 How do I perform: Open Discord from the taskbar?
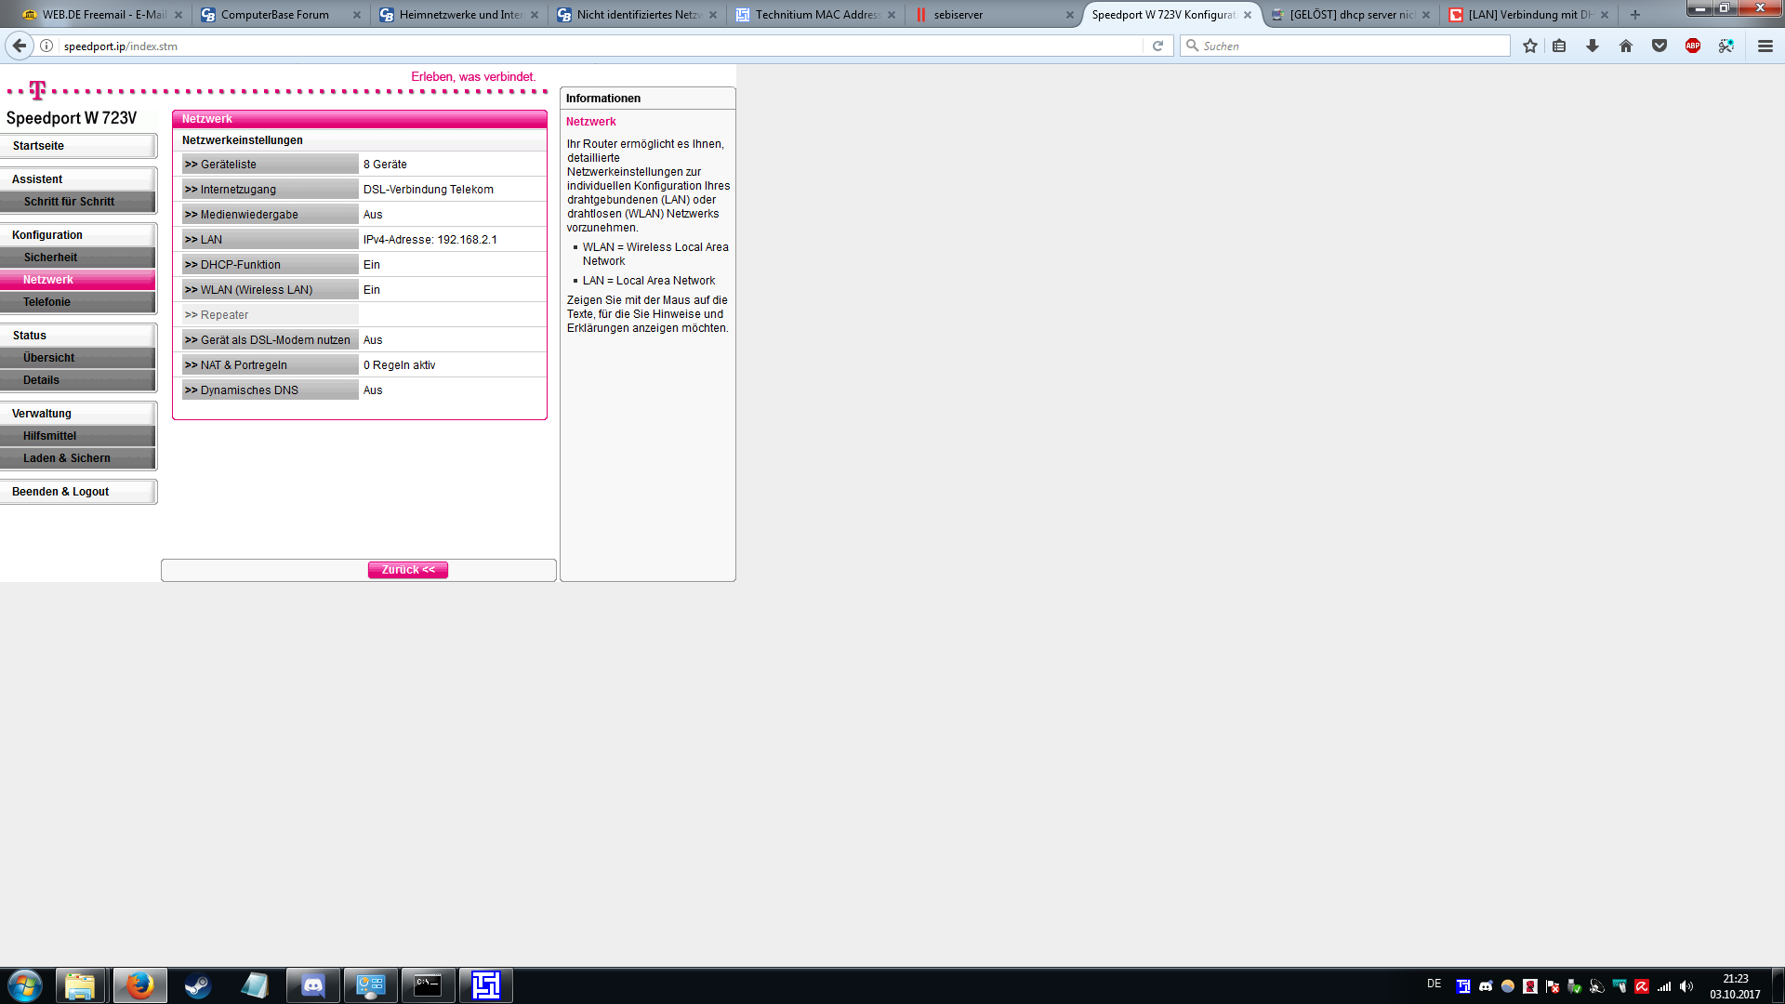(x=313, y=985)
